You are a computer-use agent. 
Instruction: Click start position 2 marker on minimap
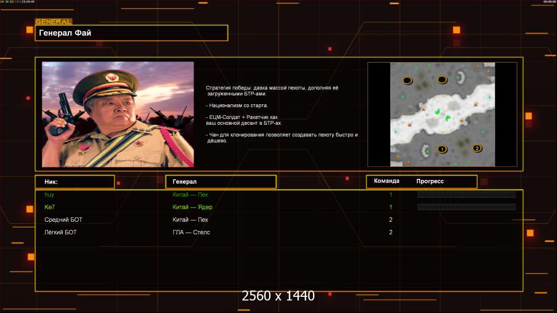pos(477,148)
